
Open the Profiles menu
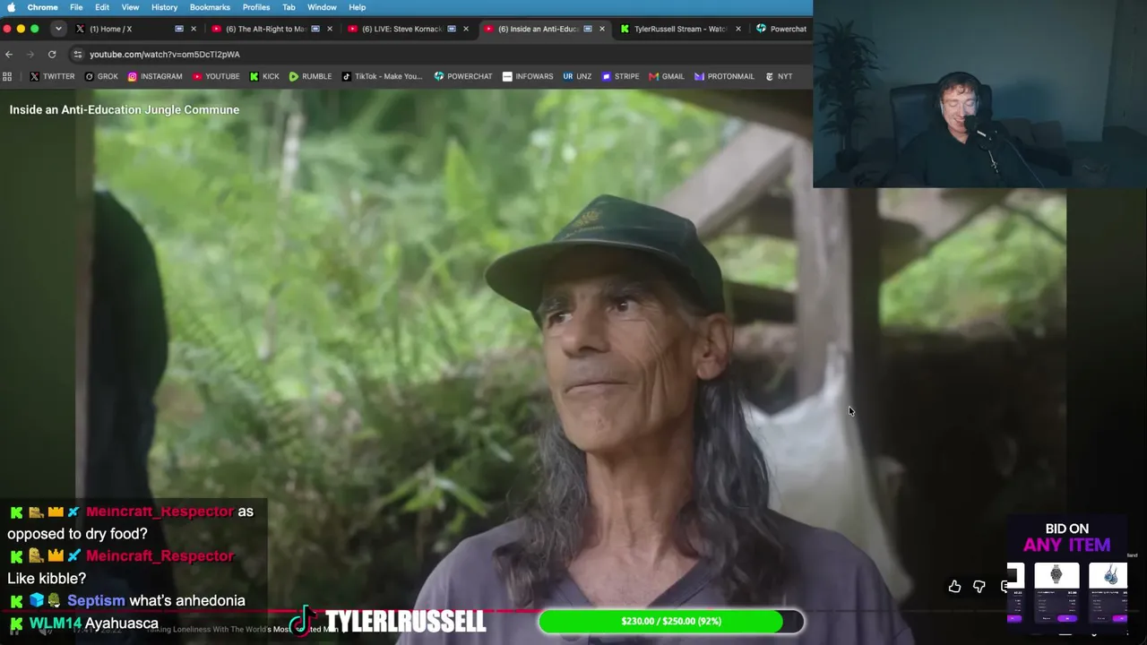tap(256, 7)
